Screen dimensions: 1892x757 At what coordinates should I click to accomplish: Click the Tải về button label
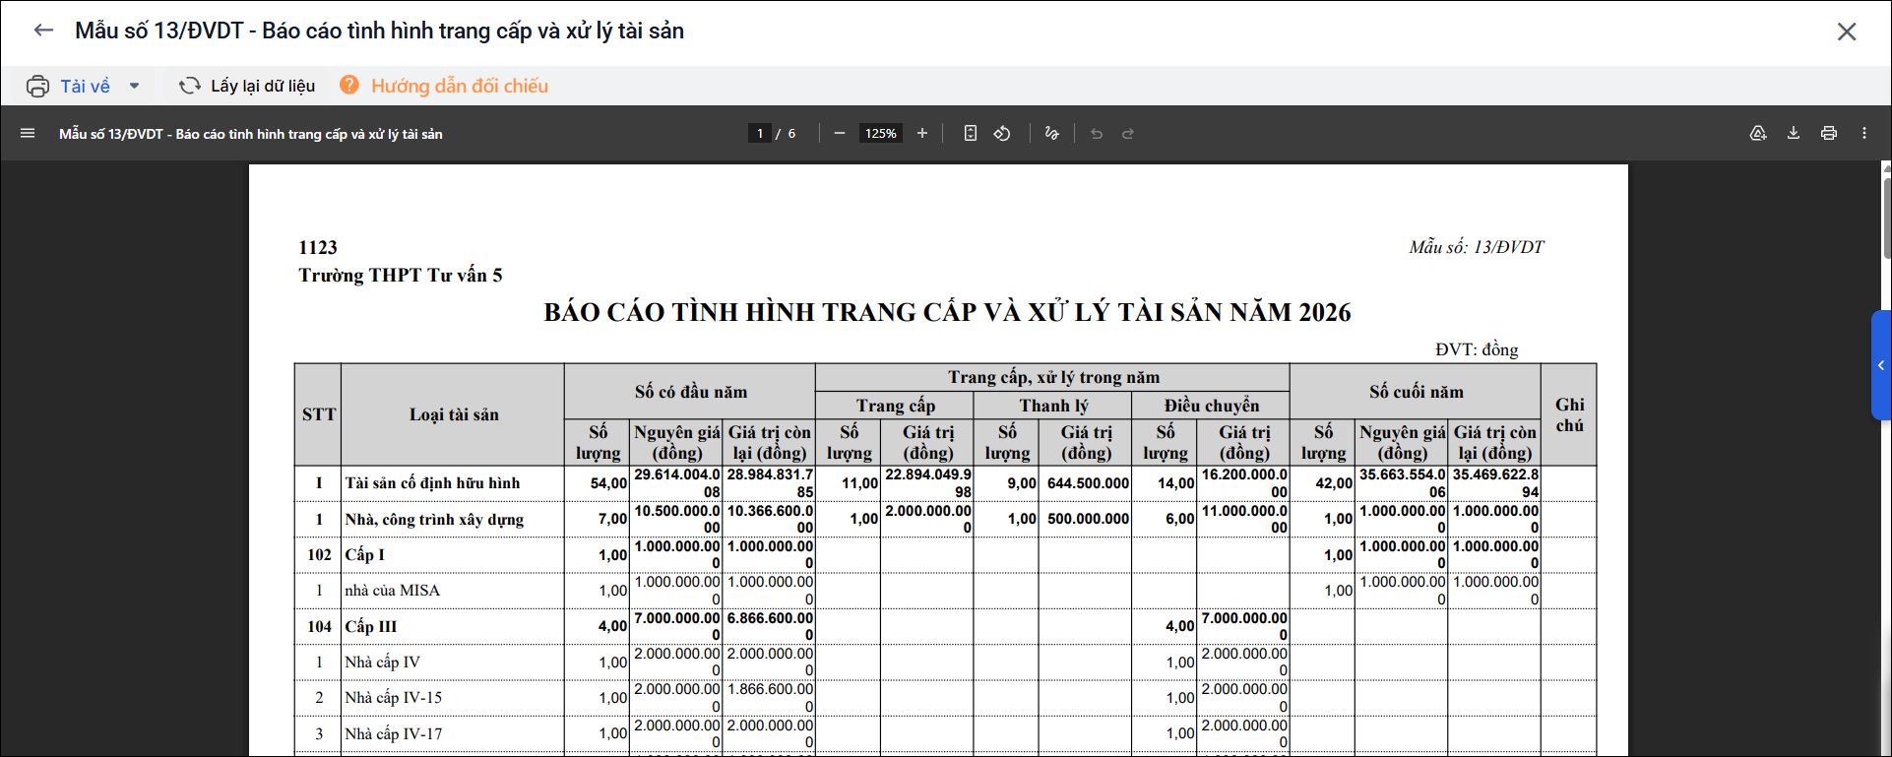86,86
